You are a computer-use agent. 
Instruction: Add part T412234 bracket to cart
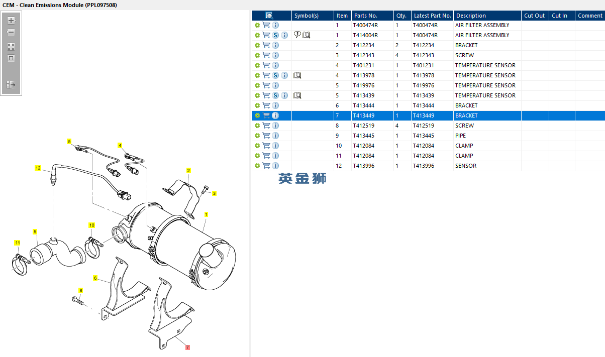[266, 45]
